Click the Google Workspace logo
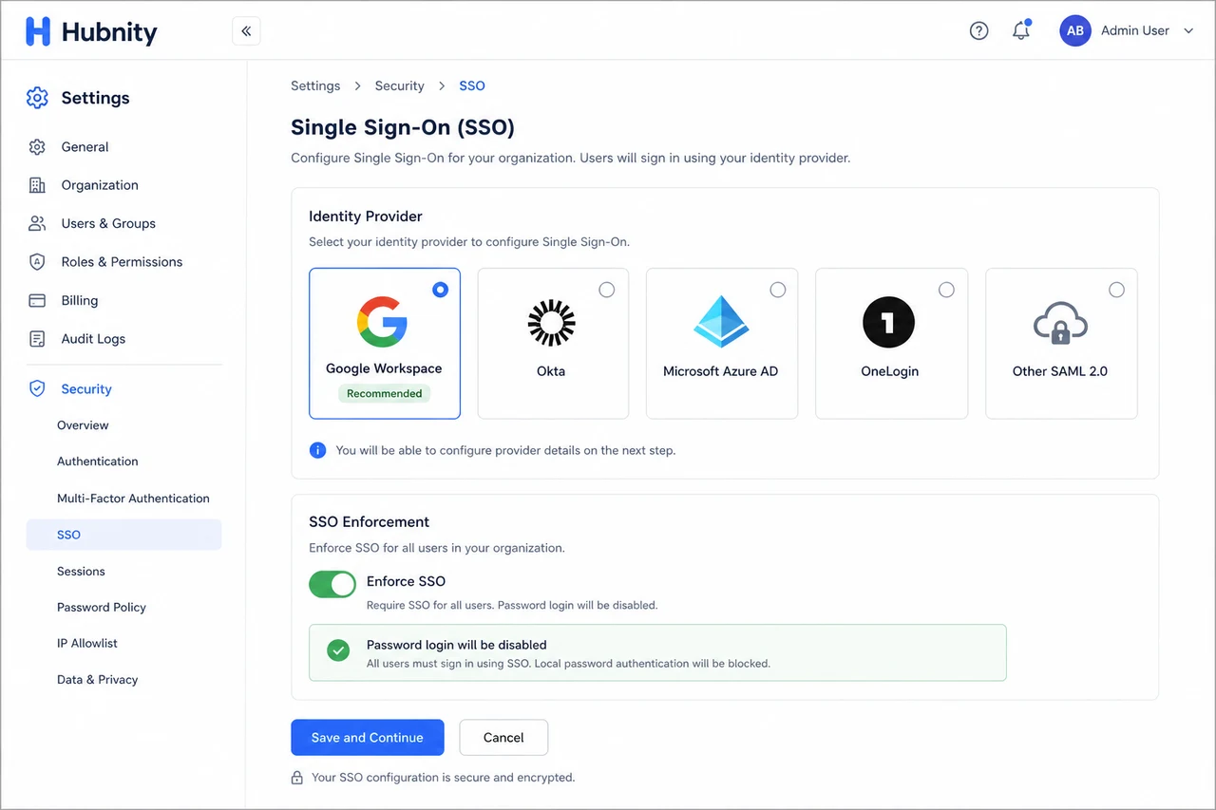 pyautogui.click(x=383, y=321)
